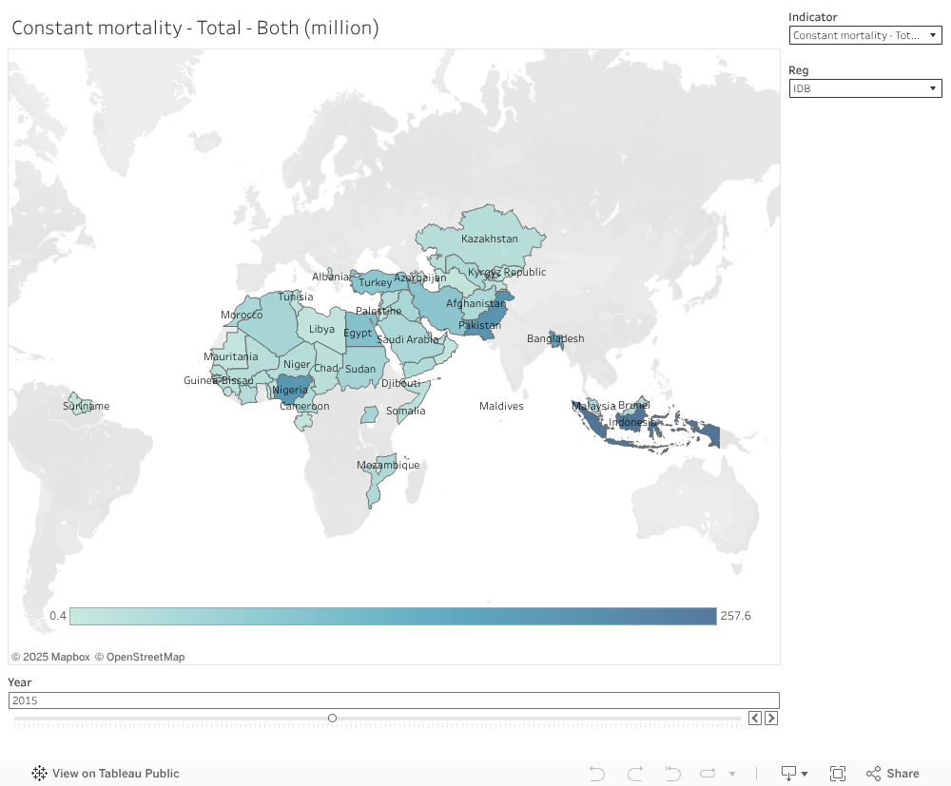The image size is (951, 786).
Task: Expand the Reg dropdown showing IDB
Action: point(864,88)
